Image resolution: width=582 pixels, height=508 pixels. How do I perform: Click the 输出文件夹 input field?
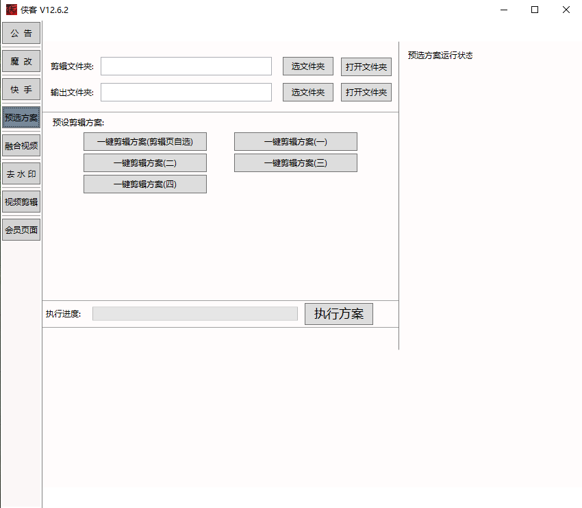pos(186,92)
